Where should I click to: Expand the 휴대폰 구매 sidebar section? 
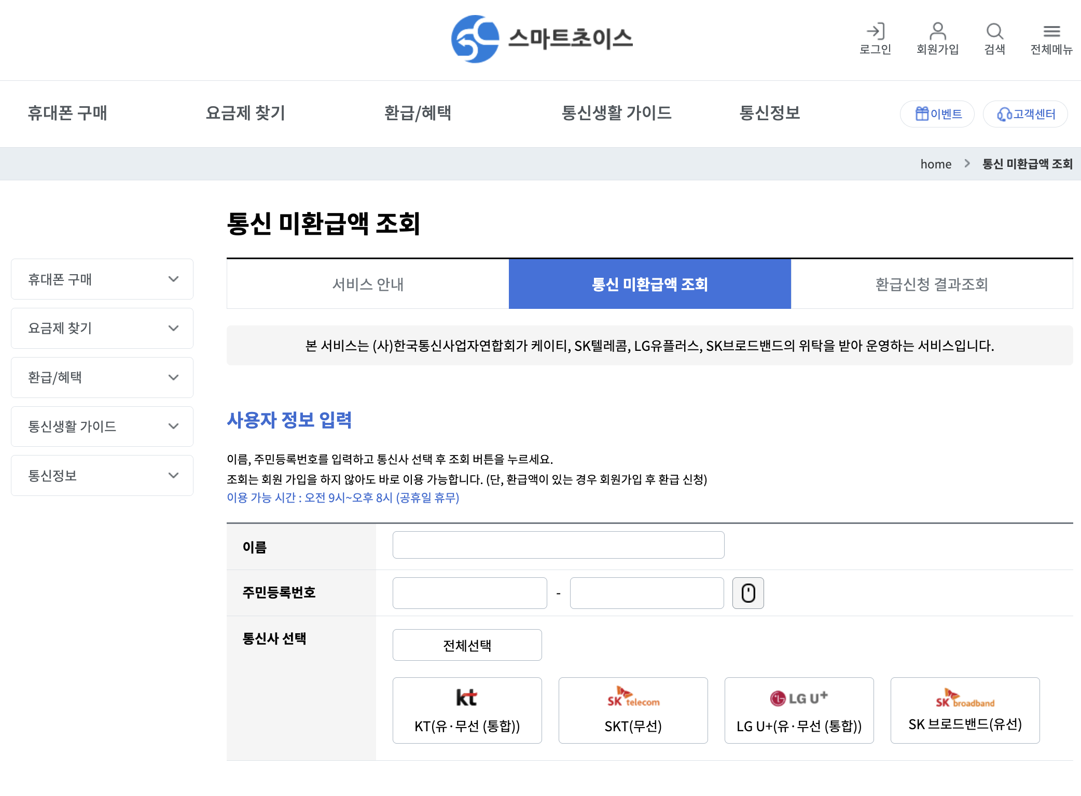pos(102,279)
